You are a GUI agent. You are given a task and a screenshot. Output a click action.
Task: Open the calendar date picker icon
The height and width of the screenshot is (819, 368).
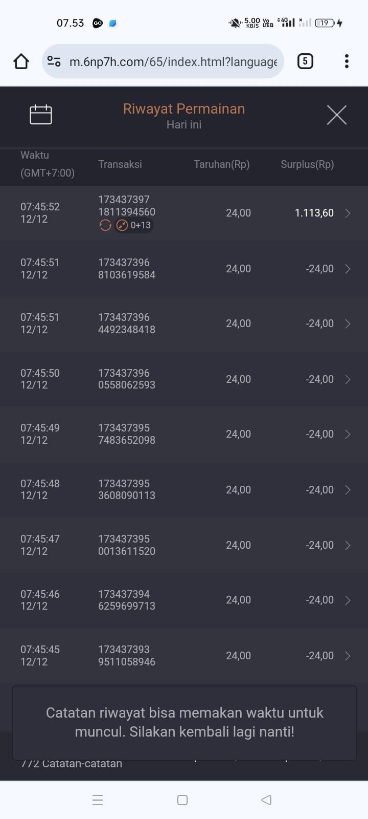[41, 115]
